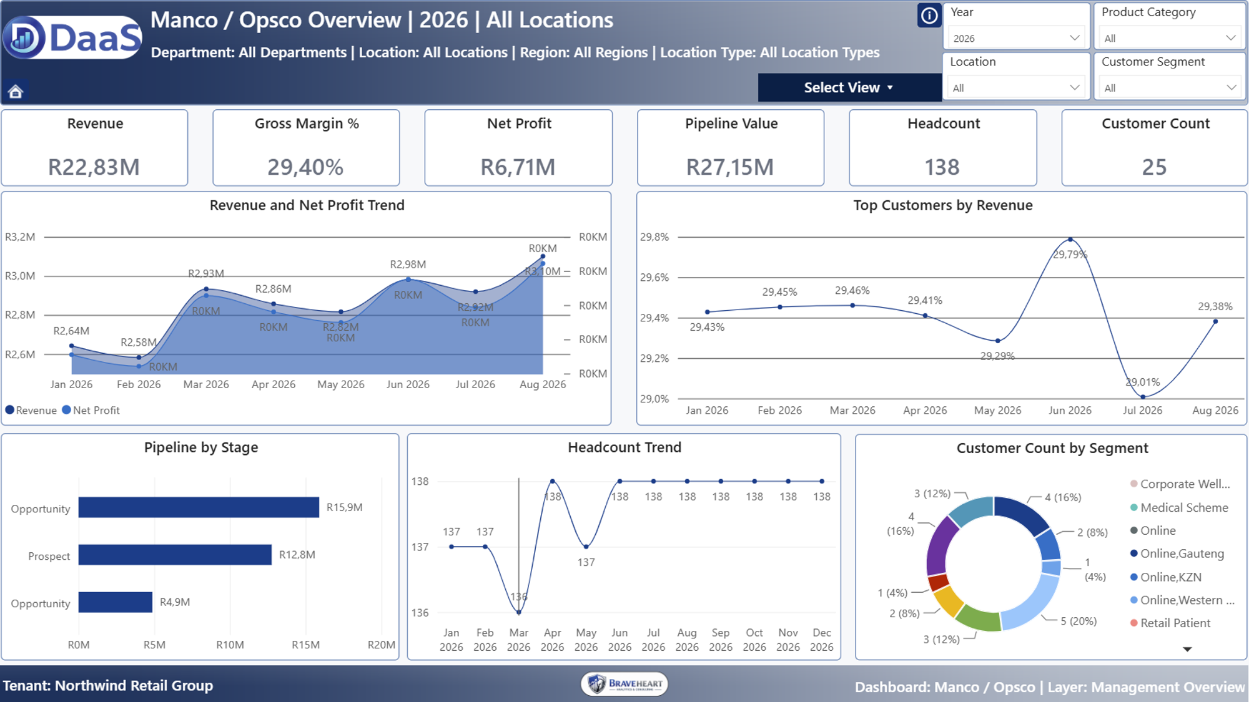Viewport: 1249px width, 702px height.
Task: Click the Feb 2026 R2,58M revenue point
Action: point(139,358)
